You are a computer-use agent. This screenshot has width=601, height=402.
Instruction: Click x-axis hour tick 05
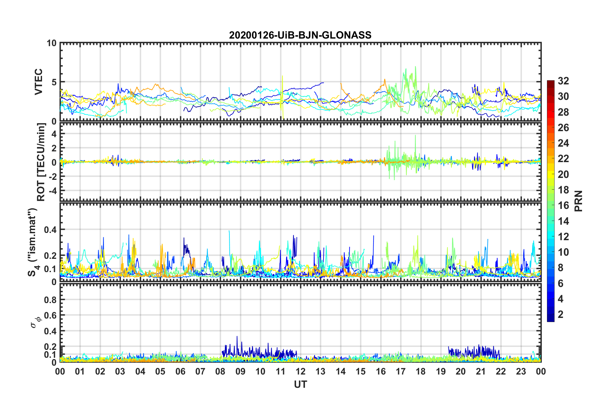[x=160, y=371]
